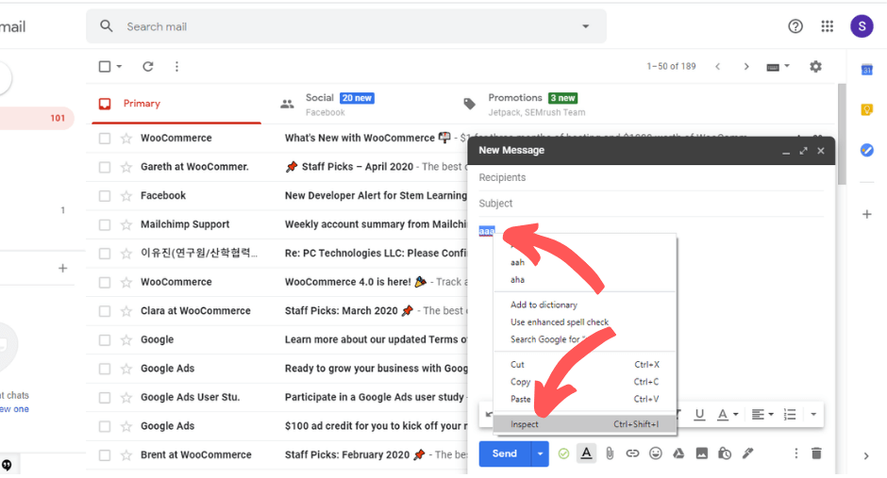Star the Facebook email
The image size is (887, 478).
click(126, 195)
